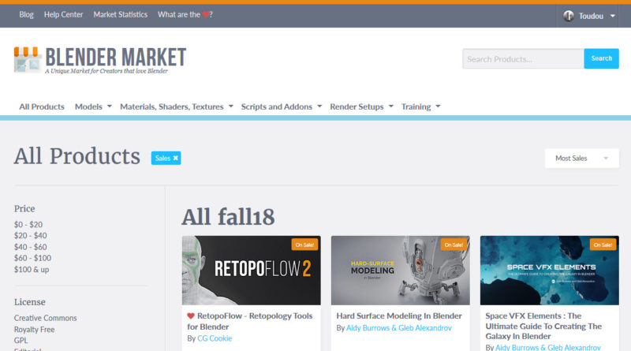The width and height of the screenshot is (631, 351).
Task: Filter by price $40 - $60
Action: (x=30, y=247)
